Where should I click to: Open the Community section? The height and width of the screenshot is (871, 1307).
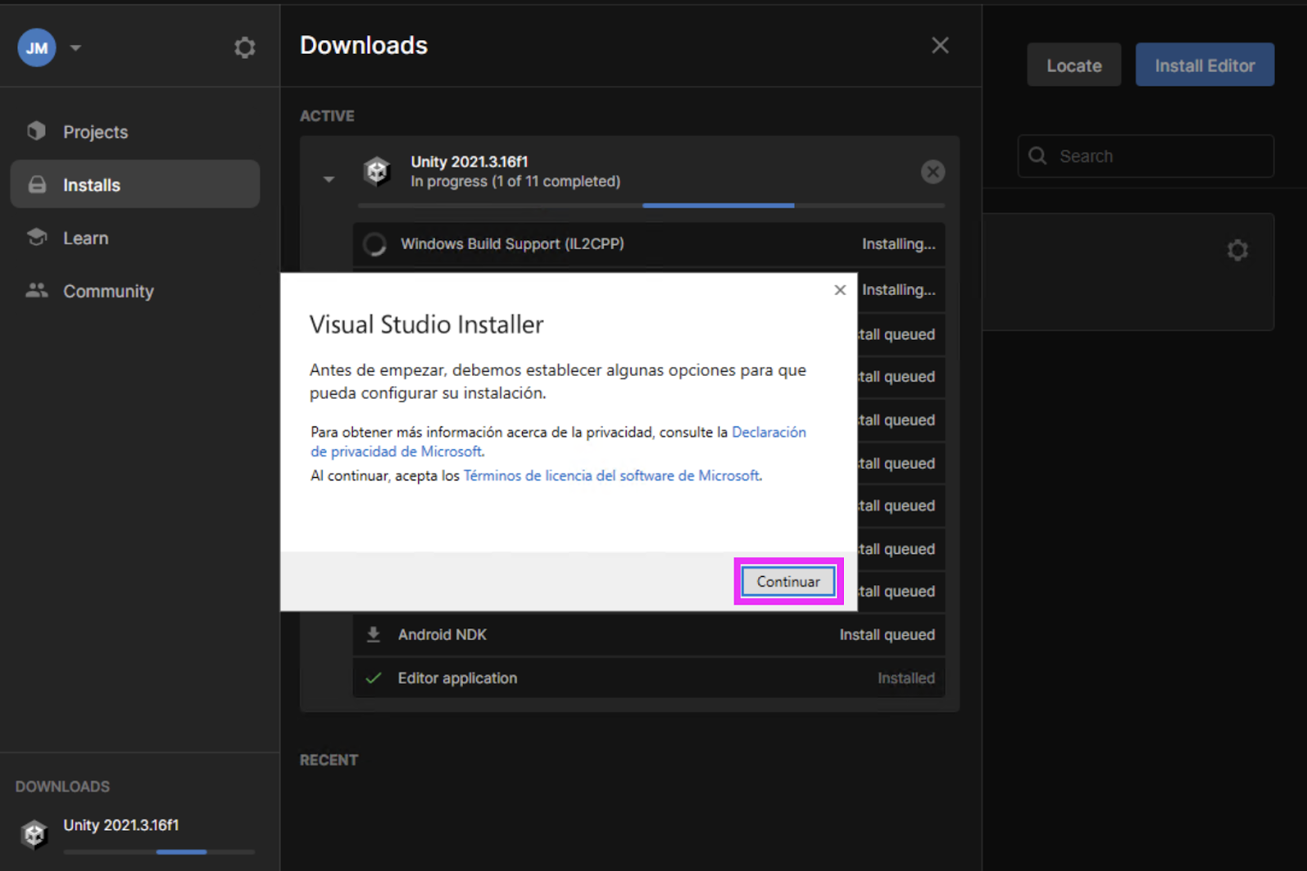point(108,292)
